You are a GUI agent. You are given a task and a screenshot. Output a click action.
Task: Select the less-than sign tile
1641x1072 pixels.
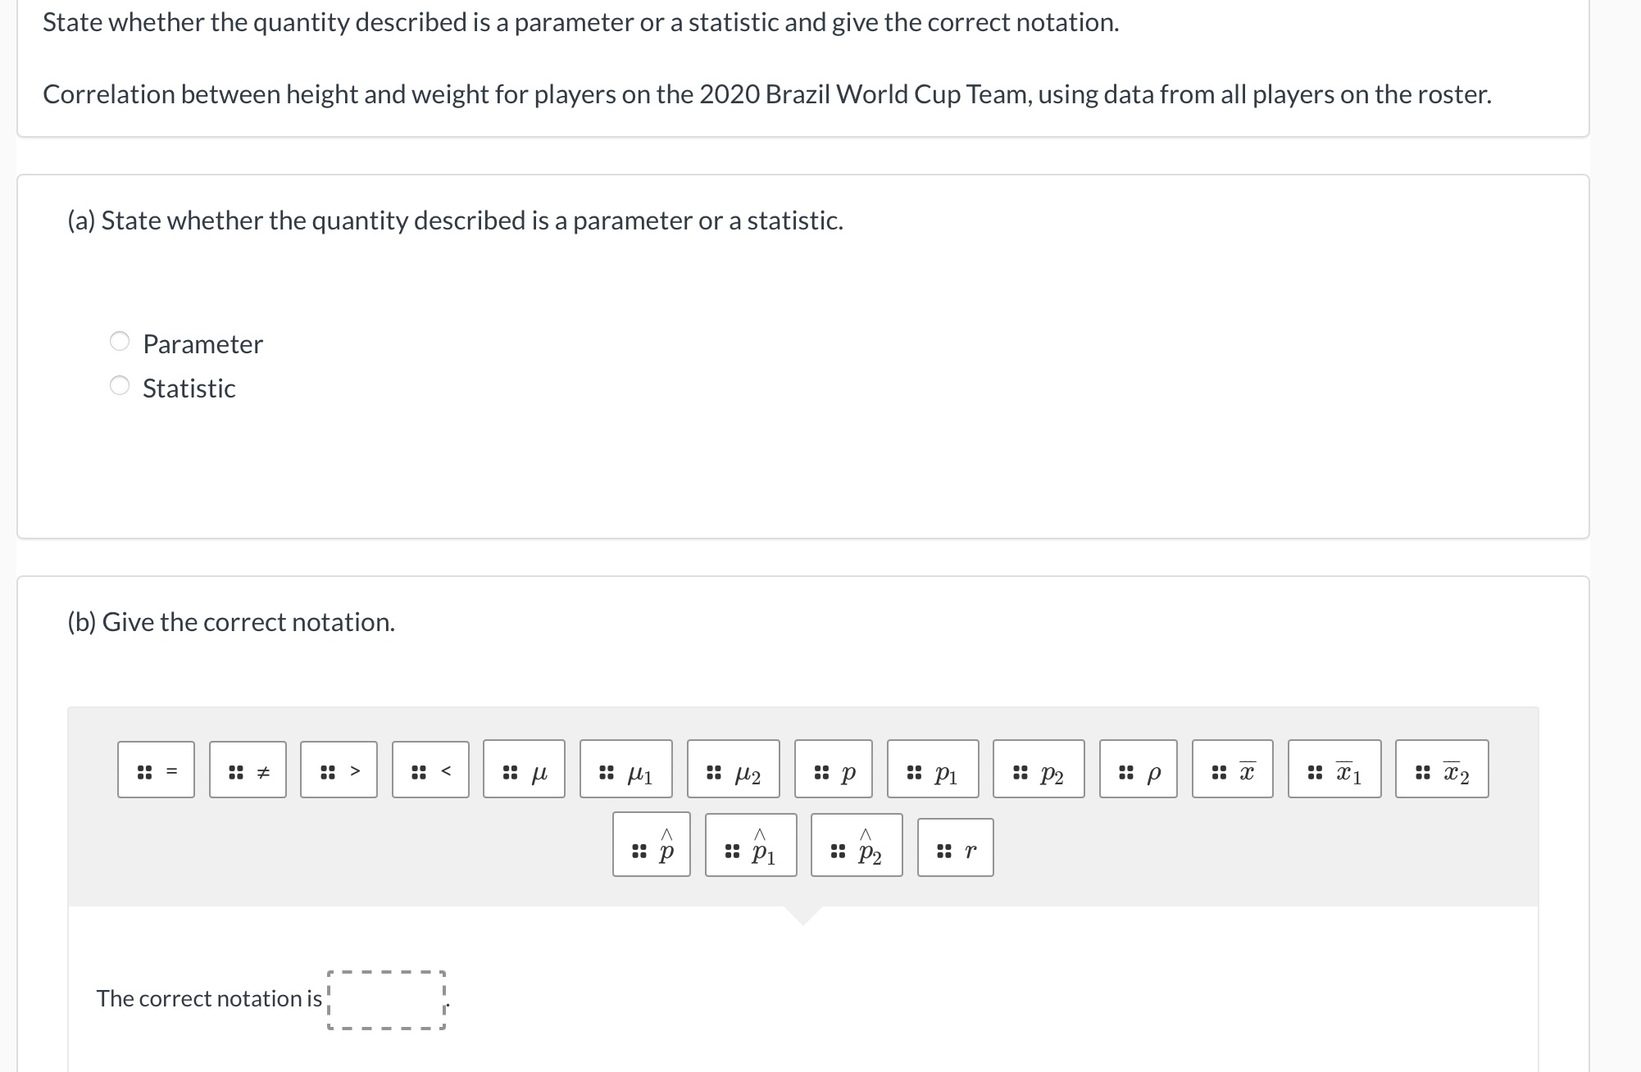pos(430,770)
